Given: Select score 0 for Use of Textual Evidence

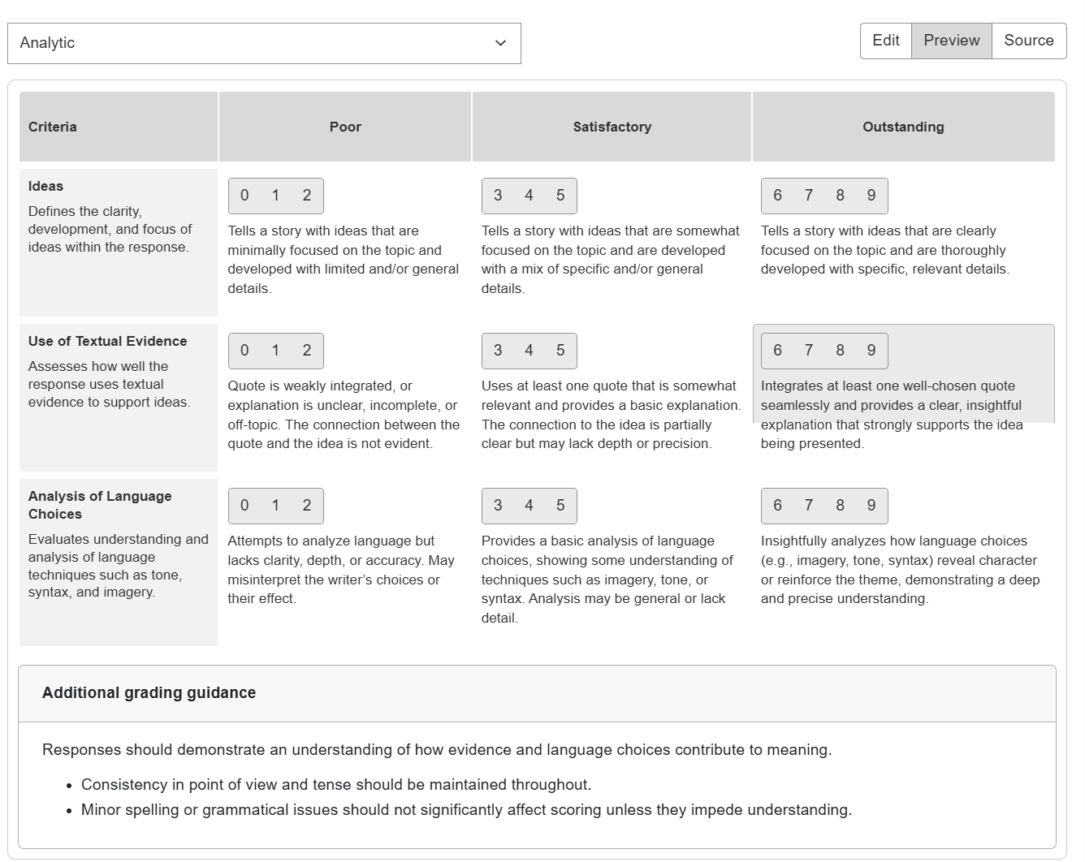Looking at the screenshot, I should pyautogui.click(x=244, y=351).
